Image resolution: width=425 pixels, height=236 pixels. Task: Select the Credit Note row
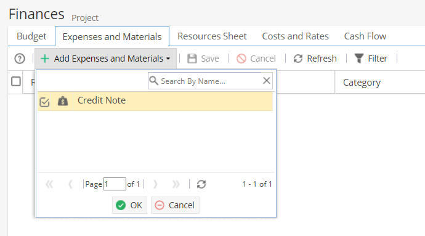[x=155, y=101]
